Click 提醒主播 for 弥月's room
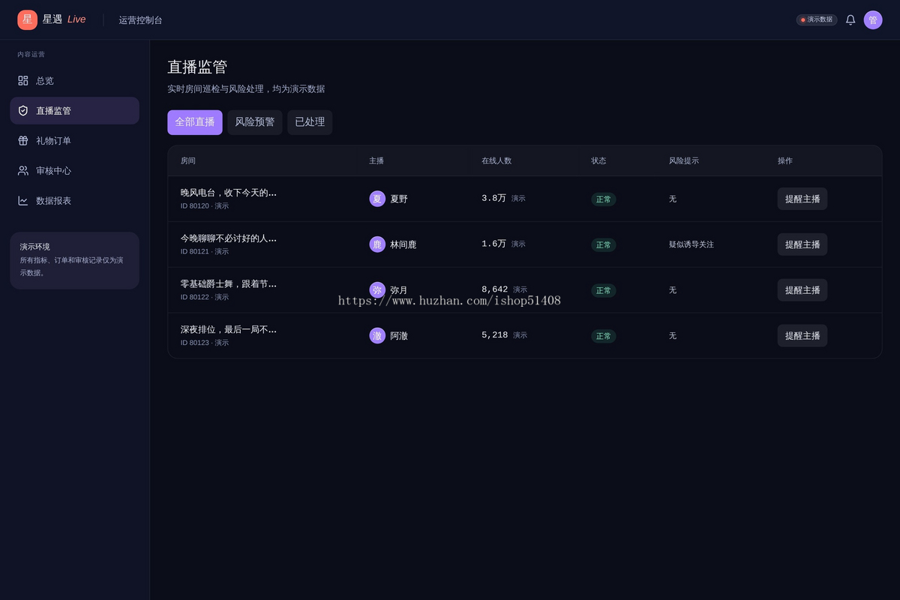The height and width of the screenshot is (600, 900). [x=802, y=290]
